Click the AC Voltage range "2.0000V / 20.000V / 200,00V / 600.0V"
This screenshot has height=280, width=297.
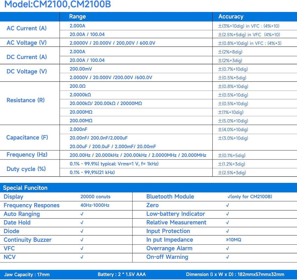point(112,43)
